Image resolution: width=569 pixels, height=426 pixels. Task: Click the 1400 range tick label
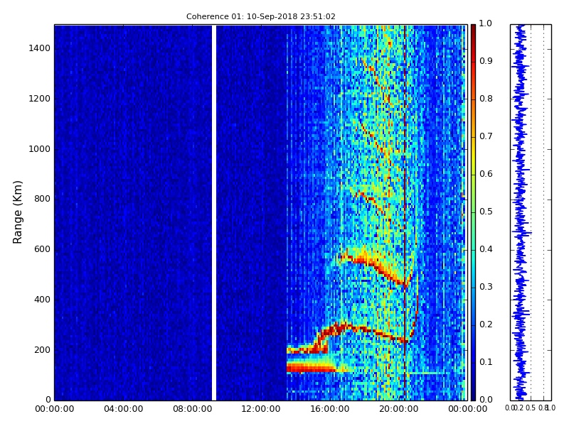[40, 48]
